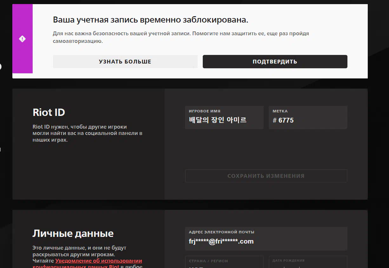
Task: Click the ИГРОВОЕ ИМЯ input field
Action: click(x=224, y=117)
